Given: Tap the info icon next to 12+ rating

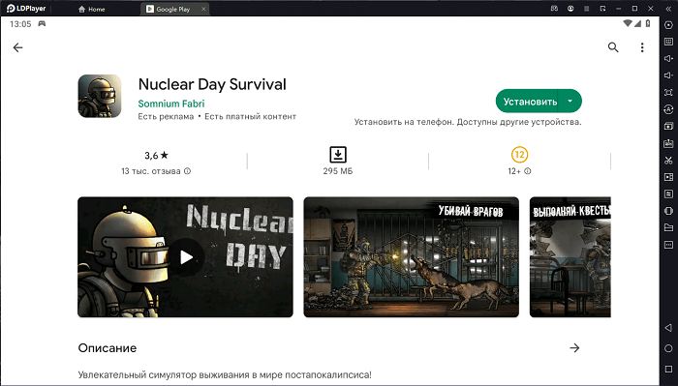Looking at the screenshot, I should 528,171.
